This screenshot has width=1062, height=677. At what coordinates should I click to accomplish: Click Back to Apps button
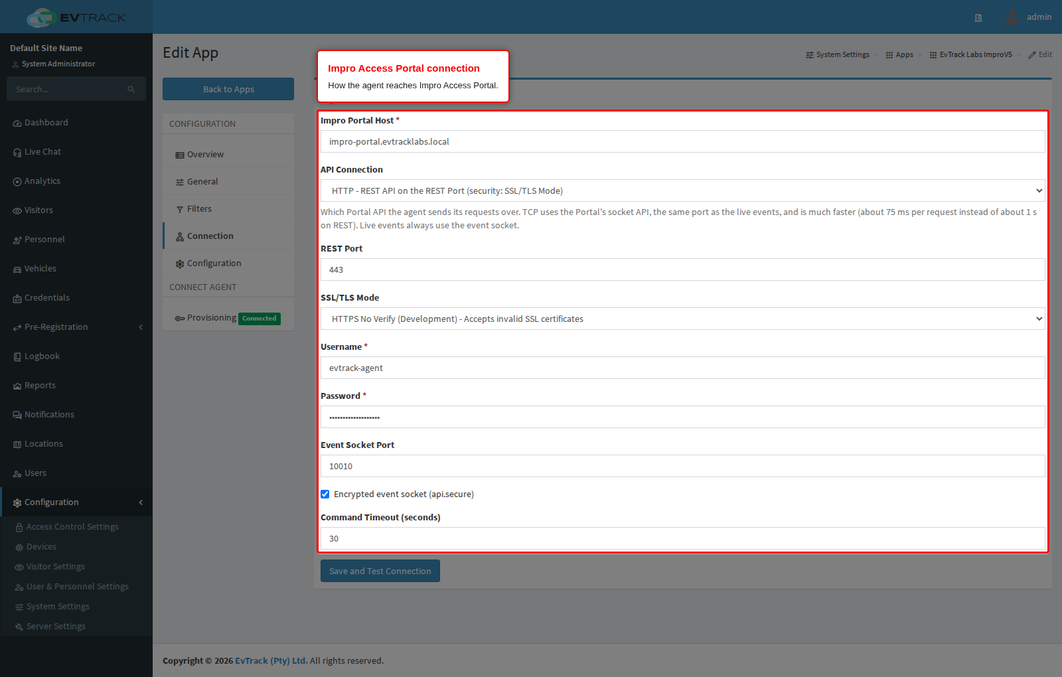click(x=228, y=89)
